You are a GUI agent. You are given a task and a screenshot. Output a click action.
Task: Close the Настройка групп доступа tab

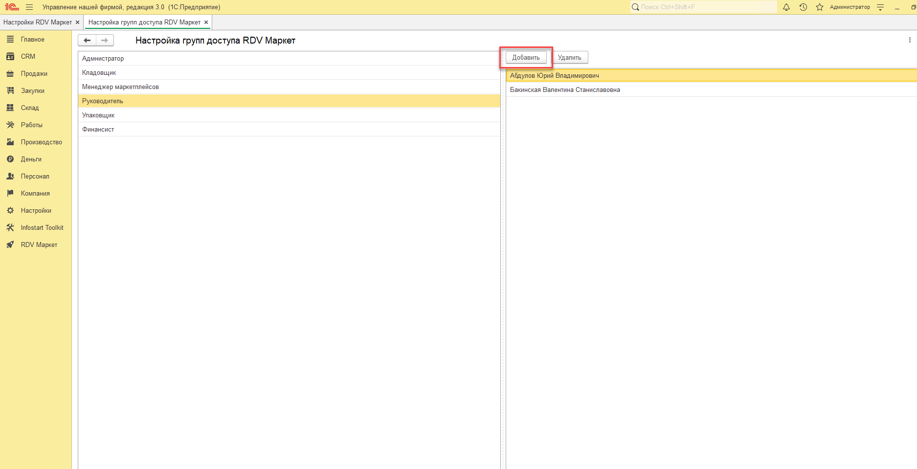point(206,22)
